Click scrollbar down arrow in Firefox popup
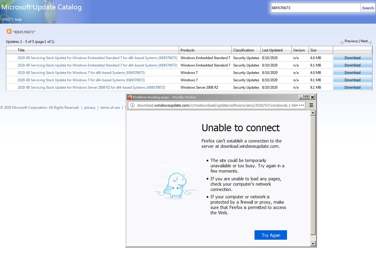376x253 pixels. coord(313,244)
